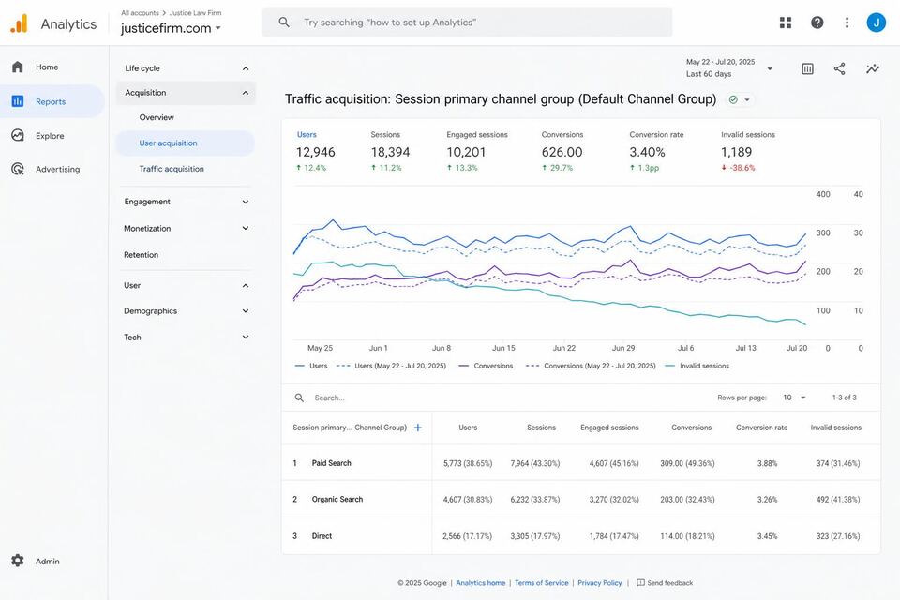900x600 pixels.
Task: Click the Analytics logo icon
Action: 19,23
